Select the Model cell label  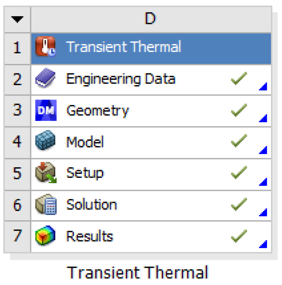(85, 142)
